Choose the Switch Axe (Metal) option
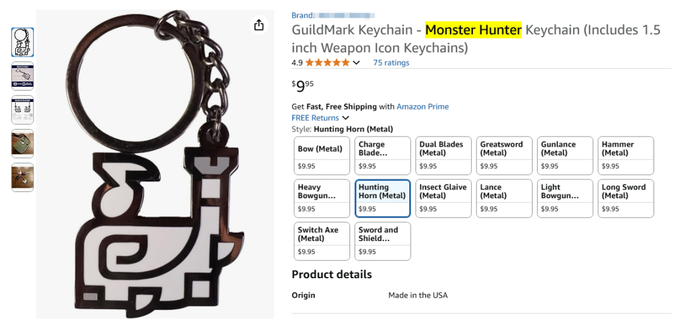Screen dimensions: 680x321 [x=322, y=241]
